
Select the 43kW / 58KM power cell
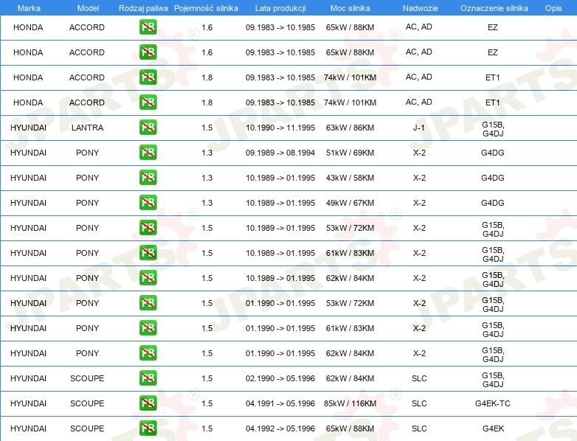[350, 178]
